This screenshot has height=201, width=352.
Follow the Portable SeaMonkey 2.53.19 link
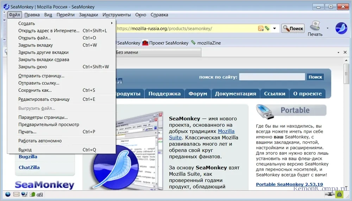(289, 184)
